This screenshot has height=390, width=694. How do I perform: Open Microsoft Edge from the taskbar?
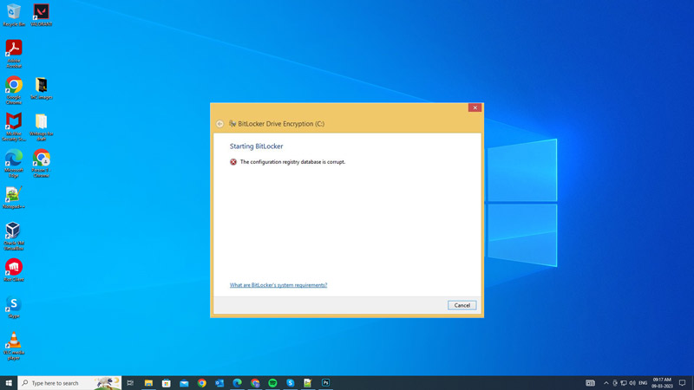coord(237,383)
